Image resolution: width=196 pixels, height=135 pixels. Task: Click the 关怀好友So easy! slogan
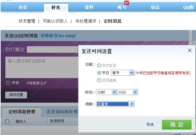[58, 36]
